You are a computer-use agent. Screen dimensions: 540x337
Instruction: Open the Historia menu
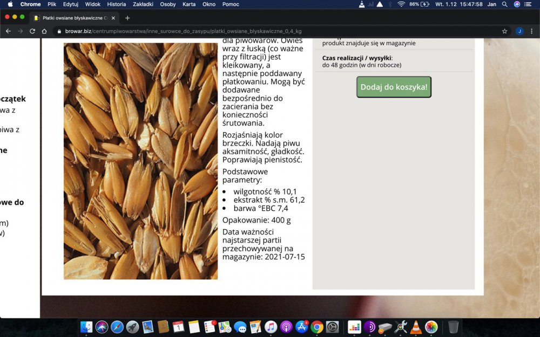point(117,4)
